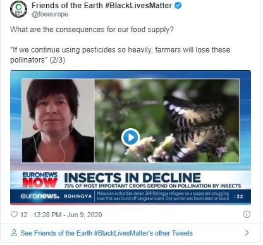Open See Friends of the Earth's other Tweets
This screenshot has height=245, width=263.
point(107,233)
